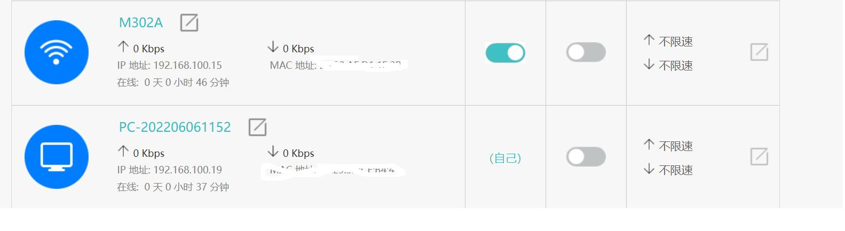Select the upload 不限速 limit for M302A

click(676, 41)
